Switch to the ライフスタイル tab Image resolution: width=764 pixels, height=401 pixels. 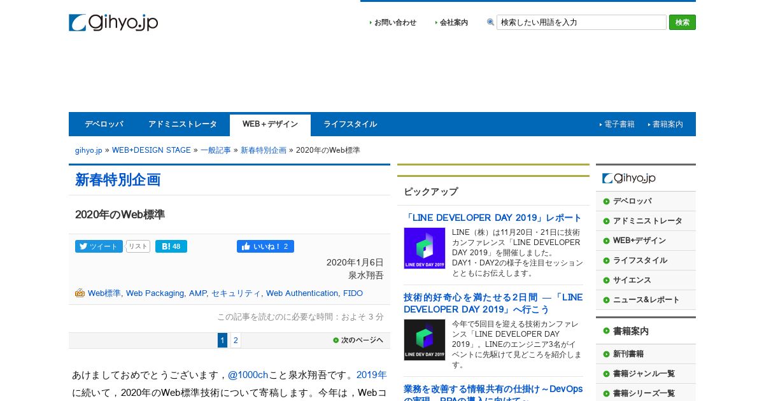pyautogui.click(x=350, y=124)
